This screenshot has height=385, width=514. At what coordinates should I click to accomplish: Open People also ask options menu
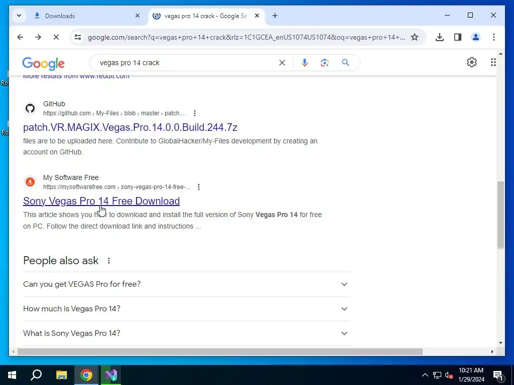point(109,261)
